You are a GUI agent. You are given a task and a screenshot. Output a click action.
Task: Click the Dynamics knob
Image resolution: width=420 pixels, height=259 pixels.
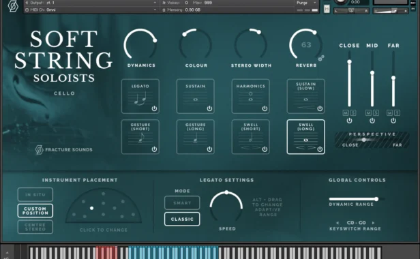coord(140,44)
